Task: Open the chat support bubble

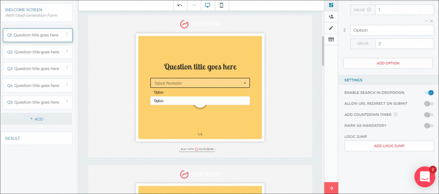Action: [x=425, y=177]
